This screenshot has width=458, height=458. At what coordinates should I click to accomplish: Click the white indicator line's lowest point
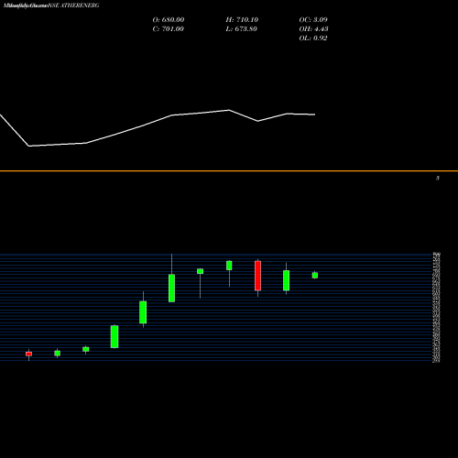click(x=29, y=146)
